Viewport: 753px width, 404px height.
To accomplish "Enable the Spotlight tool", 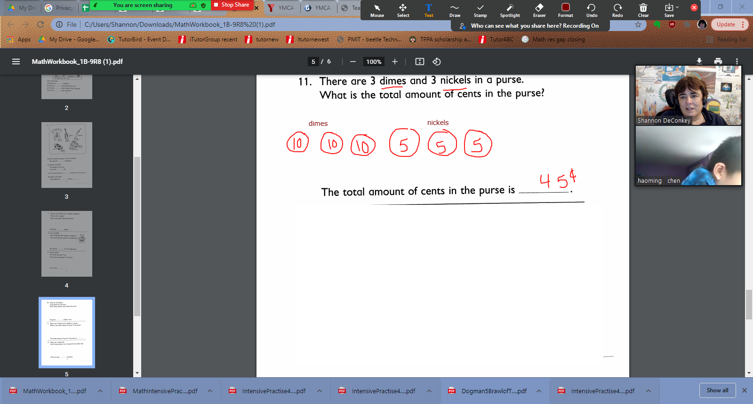I will pyautogui.click(x=510, y=10).
